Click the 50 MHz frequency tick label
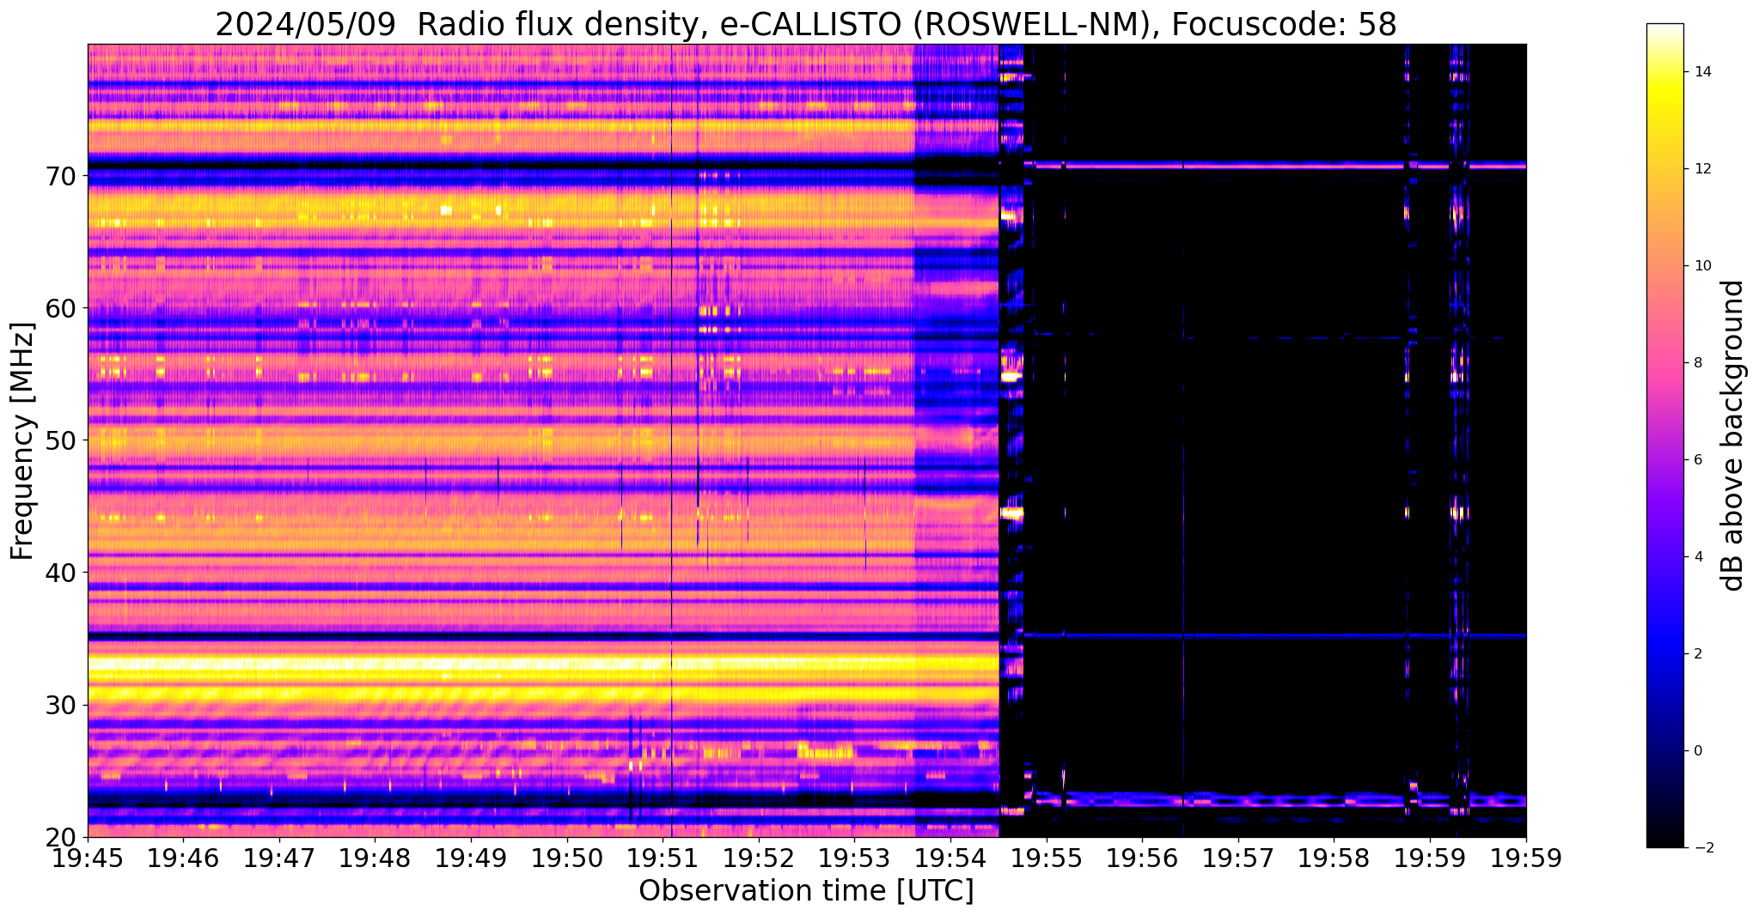 tap(63, 440)
